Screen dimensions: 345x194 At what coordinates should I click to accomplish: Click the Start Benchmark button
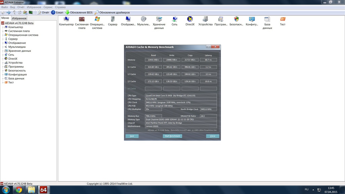point(172,136)
